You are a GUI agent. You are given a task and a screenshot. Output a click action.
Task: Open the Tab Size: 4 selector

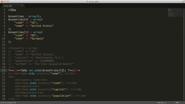[x=161, y=103]
